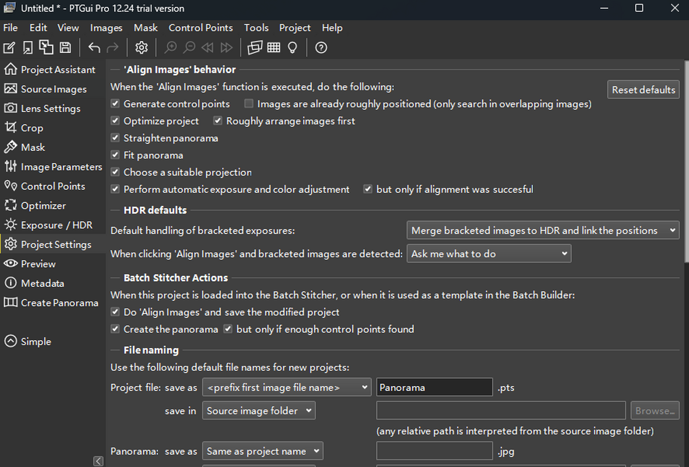The width and height of the screenshot is (689, 467).
Task: Click the 'Panorama' project file name field
Action: pos(434,388)
